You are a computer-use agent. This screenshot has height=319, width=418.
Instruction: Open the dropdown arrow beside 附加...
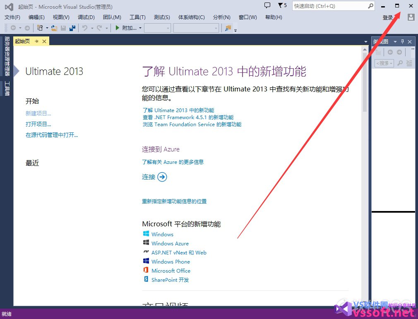[x=140, y=28]
